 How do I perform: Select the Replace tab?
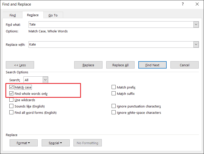pos(33,15)
